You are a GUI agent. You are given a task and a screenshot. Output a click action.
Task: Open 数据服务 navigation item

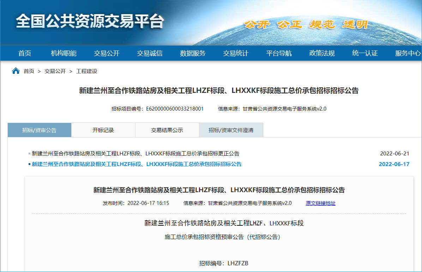(x=193, y=53)
